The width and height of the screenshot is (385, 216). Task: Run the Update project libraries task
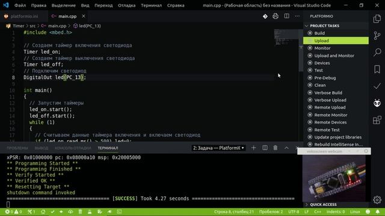tap(336, 137)
